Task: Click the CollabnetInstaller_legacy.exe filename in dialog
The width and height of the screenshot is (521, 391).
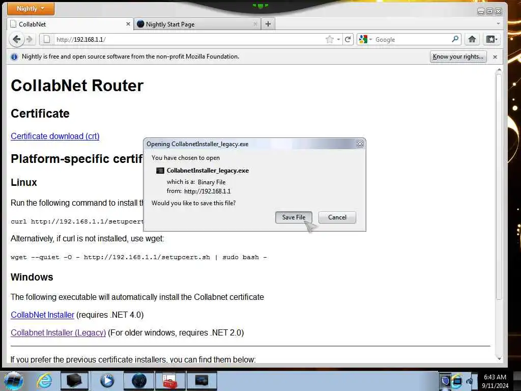Action: pyautogui.click(x=208, y=171)
